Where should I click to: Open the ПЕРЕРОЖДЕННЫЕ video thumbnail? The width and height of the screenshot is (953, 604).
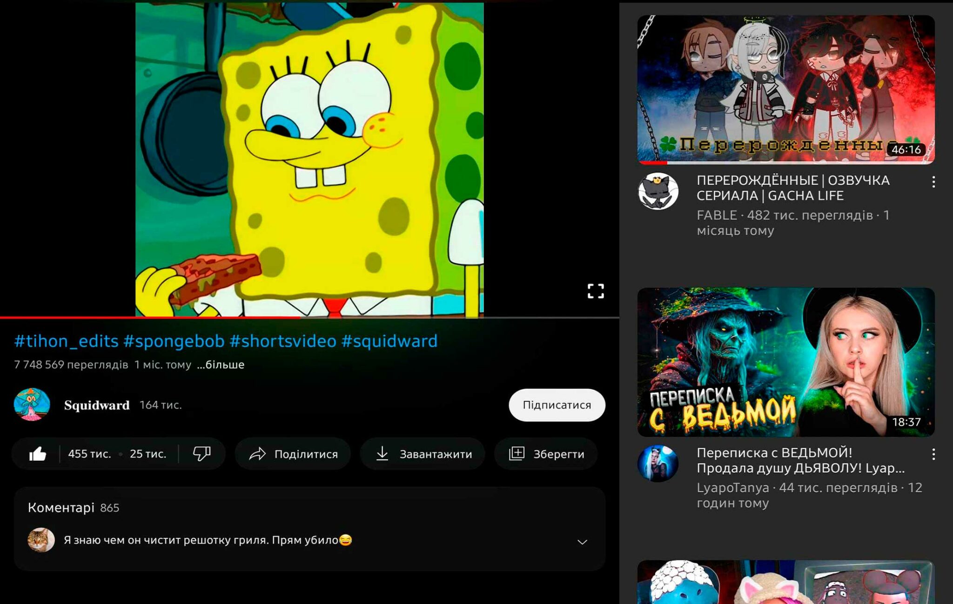(x=786, y=89)
